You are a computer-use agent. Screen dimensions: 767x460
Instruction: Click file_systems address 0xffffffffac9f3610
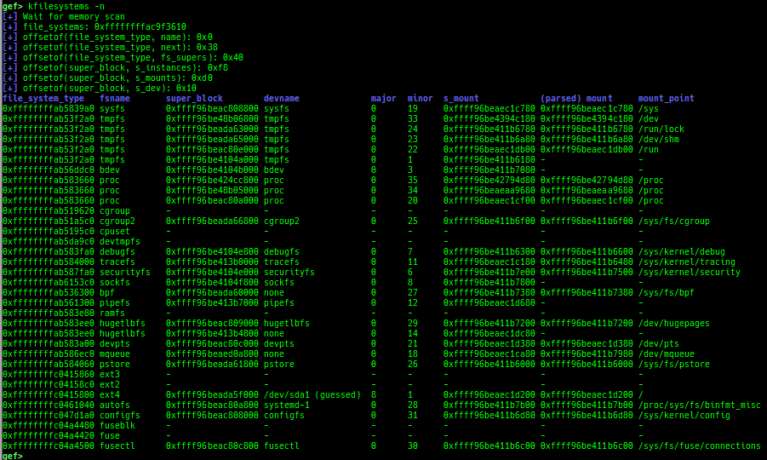(x=140, y=27)
